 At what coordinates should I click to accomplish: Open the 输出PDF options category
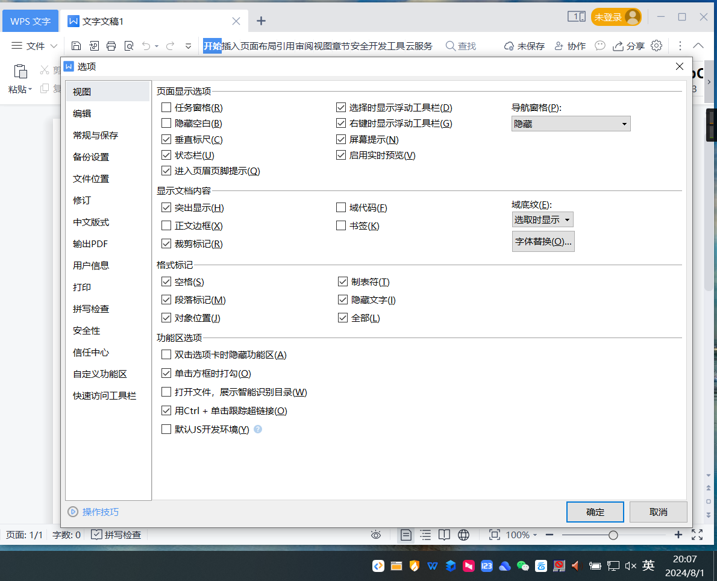[x=90, y=243]
